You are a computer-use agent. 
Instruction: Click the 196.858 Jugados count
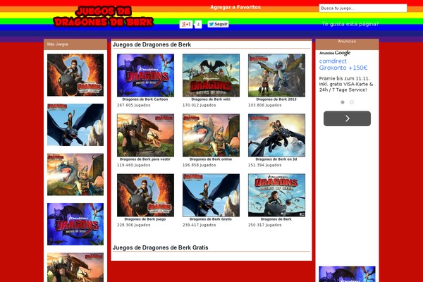pyautogui.click(x=199, y=165)
